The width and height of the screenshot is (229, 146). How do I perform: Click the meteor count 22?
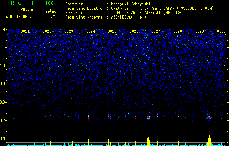pyautogui.click(x=53, y=17)
